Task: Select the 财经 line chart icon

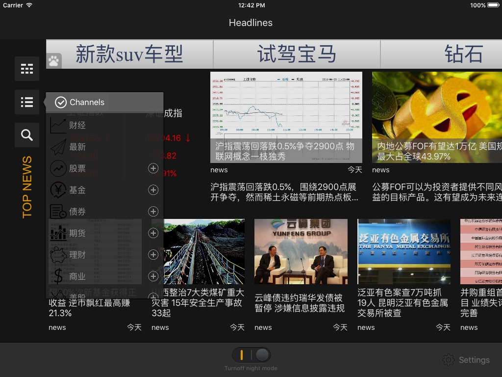Action: click(58, 125)
